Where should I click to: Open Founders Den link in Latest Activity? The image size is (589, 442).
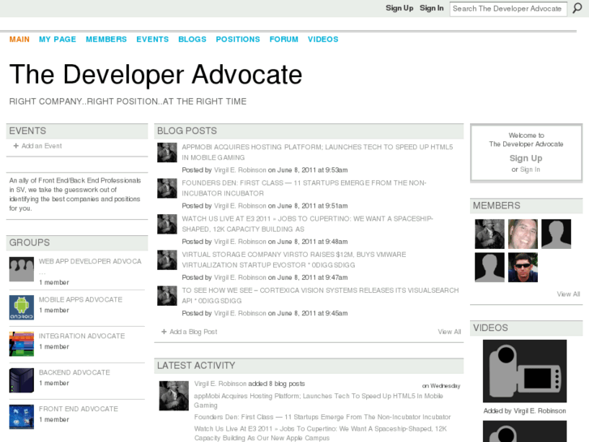coord(322,417)
